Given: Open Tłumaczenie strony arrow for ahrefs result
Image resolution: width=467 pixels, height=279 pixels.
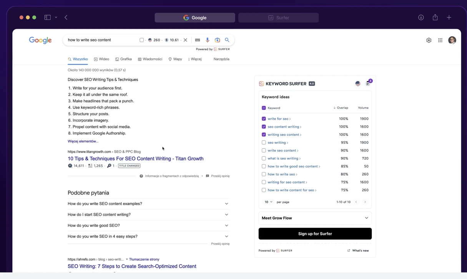Looking at the screenshot, I should (127, 259).
